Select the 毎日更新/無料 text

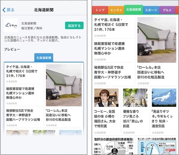pos(32,28)
